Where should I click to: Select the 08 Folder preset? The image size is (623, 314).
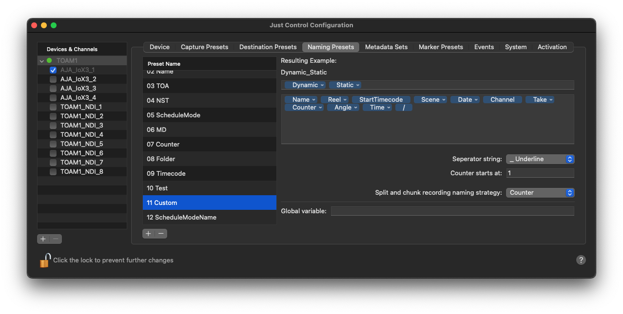(210, 159)
